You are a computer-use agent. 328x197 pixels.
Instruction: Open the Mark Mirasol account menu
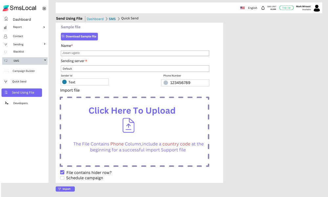(x=303, y=8)
